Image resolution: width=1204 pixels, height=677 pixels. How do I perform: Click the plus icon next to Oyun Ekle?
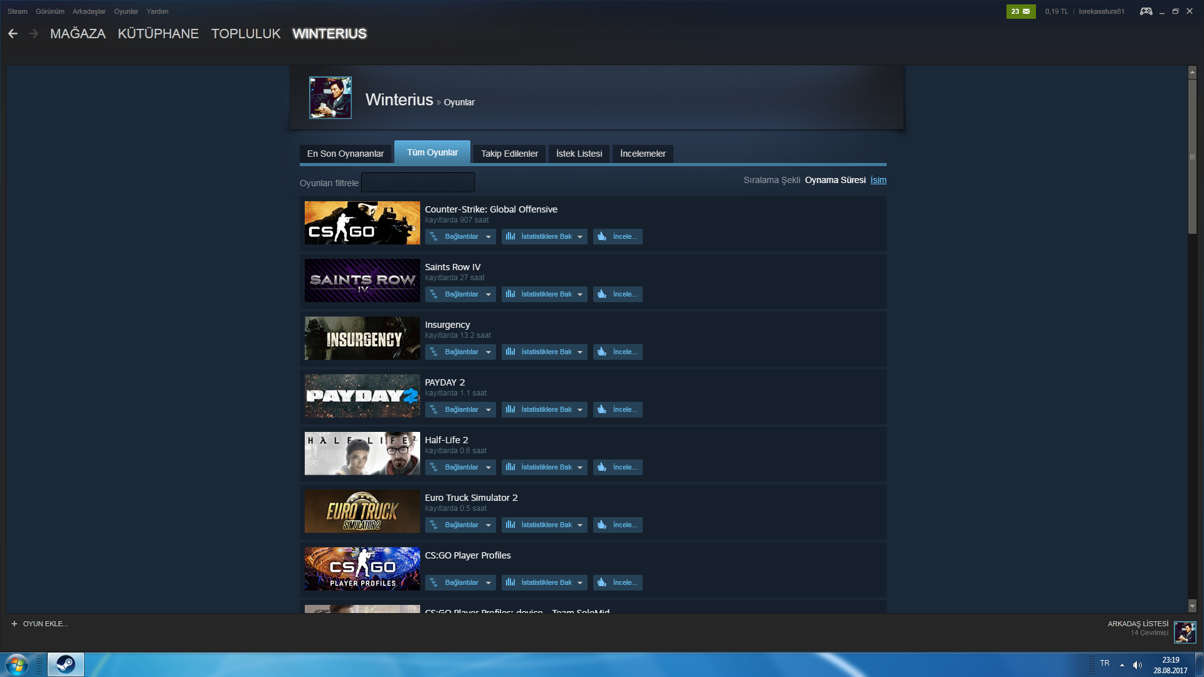(x=14, y=624)
